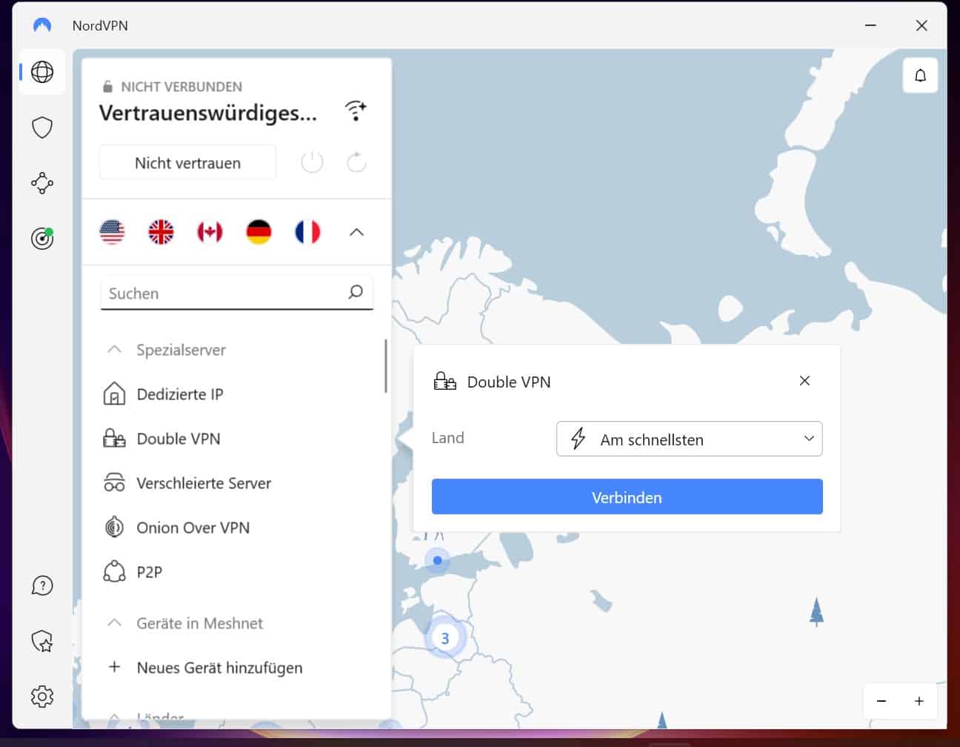The width and height of the screenshot is (960, 747).
Task: Open the Land dropdown Am schnellsten
Action: [689, 439]
